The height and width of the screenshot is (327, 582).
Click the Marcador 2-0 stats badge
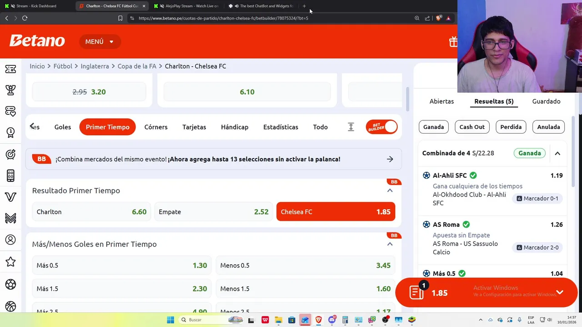537,248
